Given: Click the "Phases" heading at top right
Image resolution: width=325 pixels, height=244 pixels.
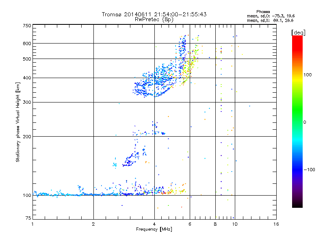Looking at the screenshot, I should pyautogui.click(x=263, y=12).
